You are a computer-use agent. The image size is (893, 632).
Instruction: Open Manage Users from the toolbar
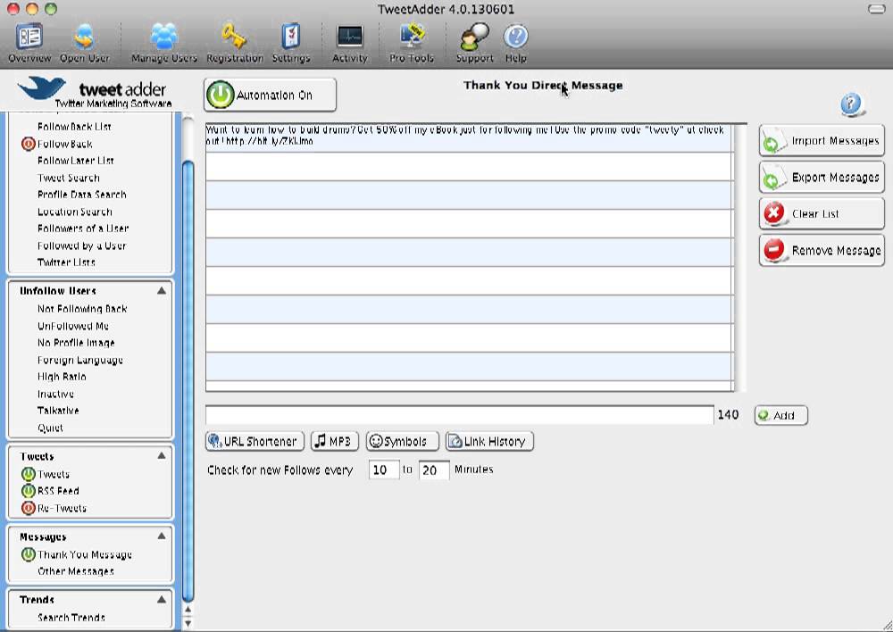[x=164, y=43]
